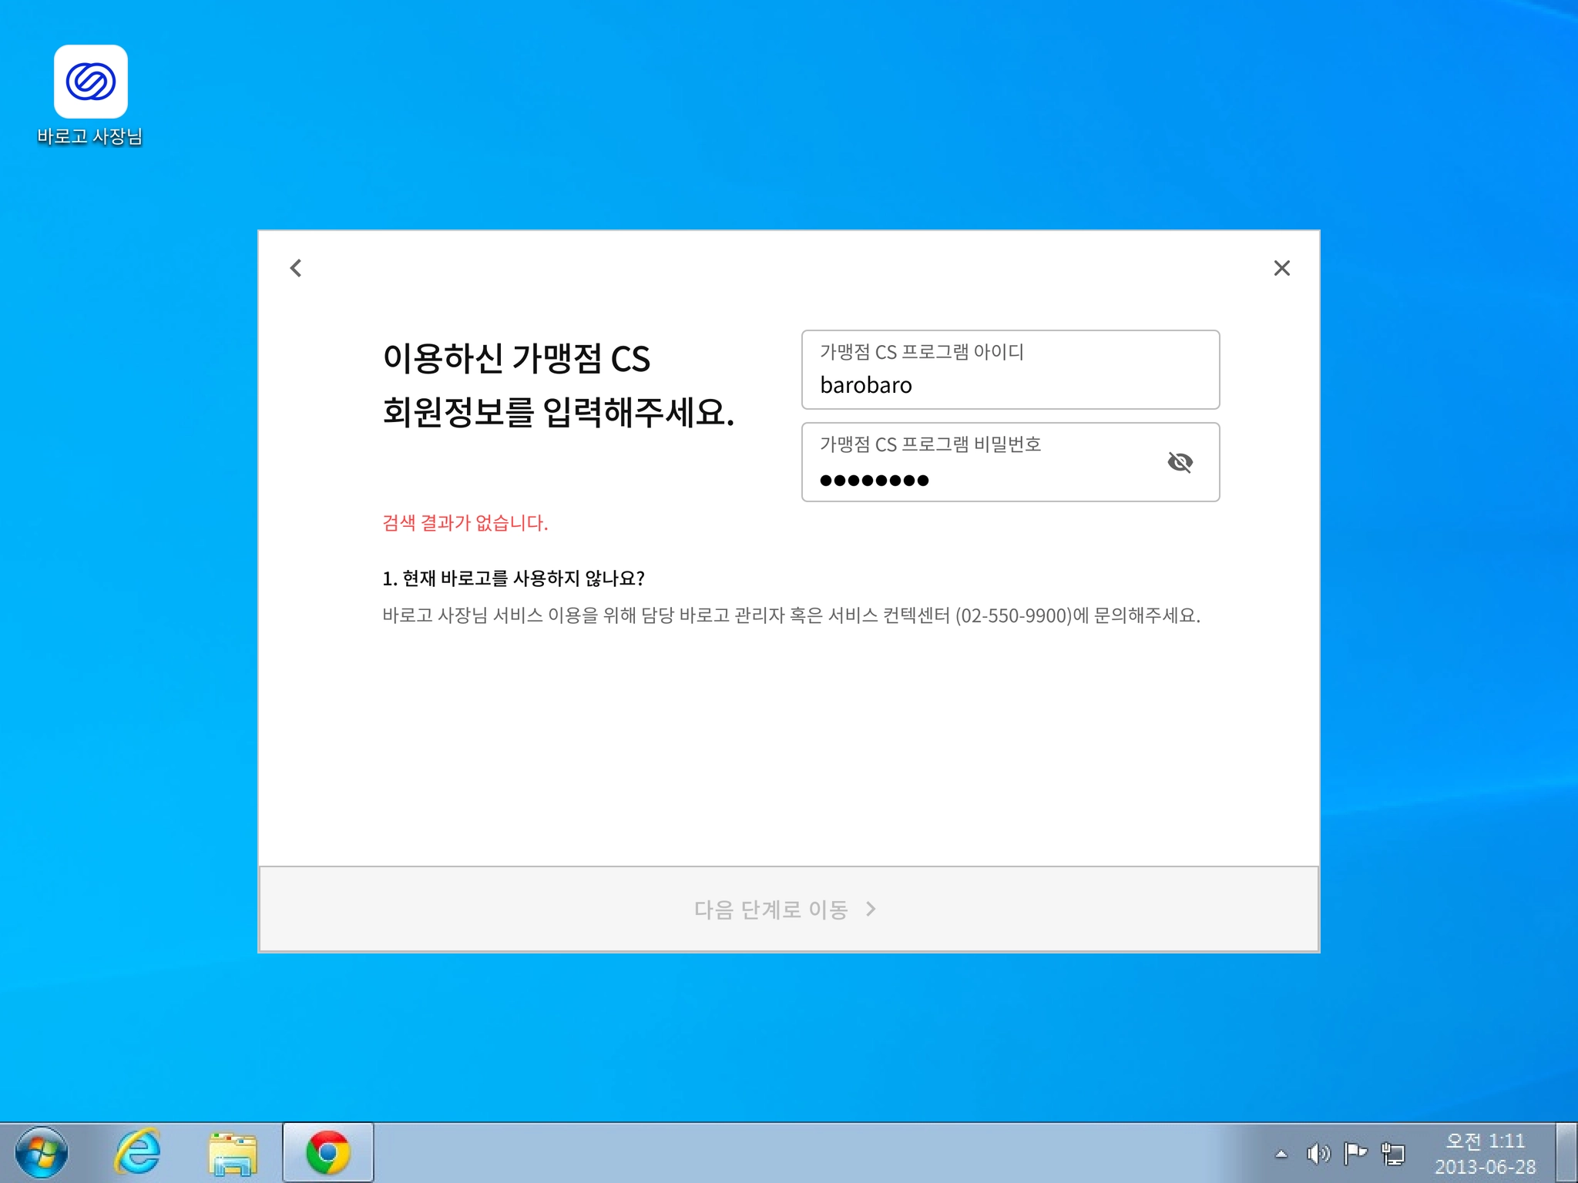Open the File Explorer taskbar icon
The width and height of the screenshot is (1578, 1183).
point(232,1152)
